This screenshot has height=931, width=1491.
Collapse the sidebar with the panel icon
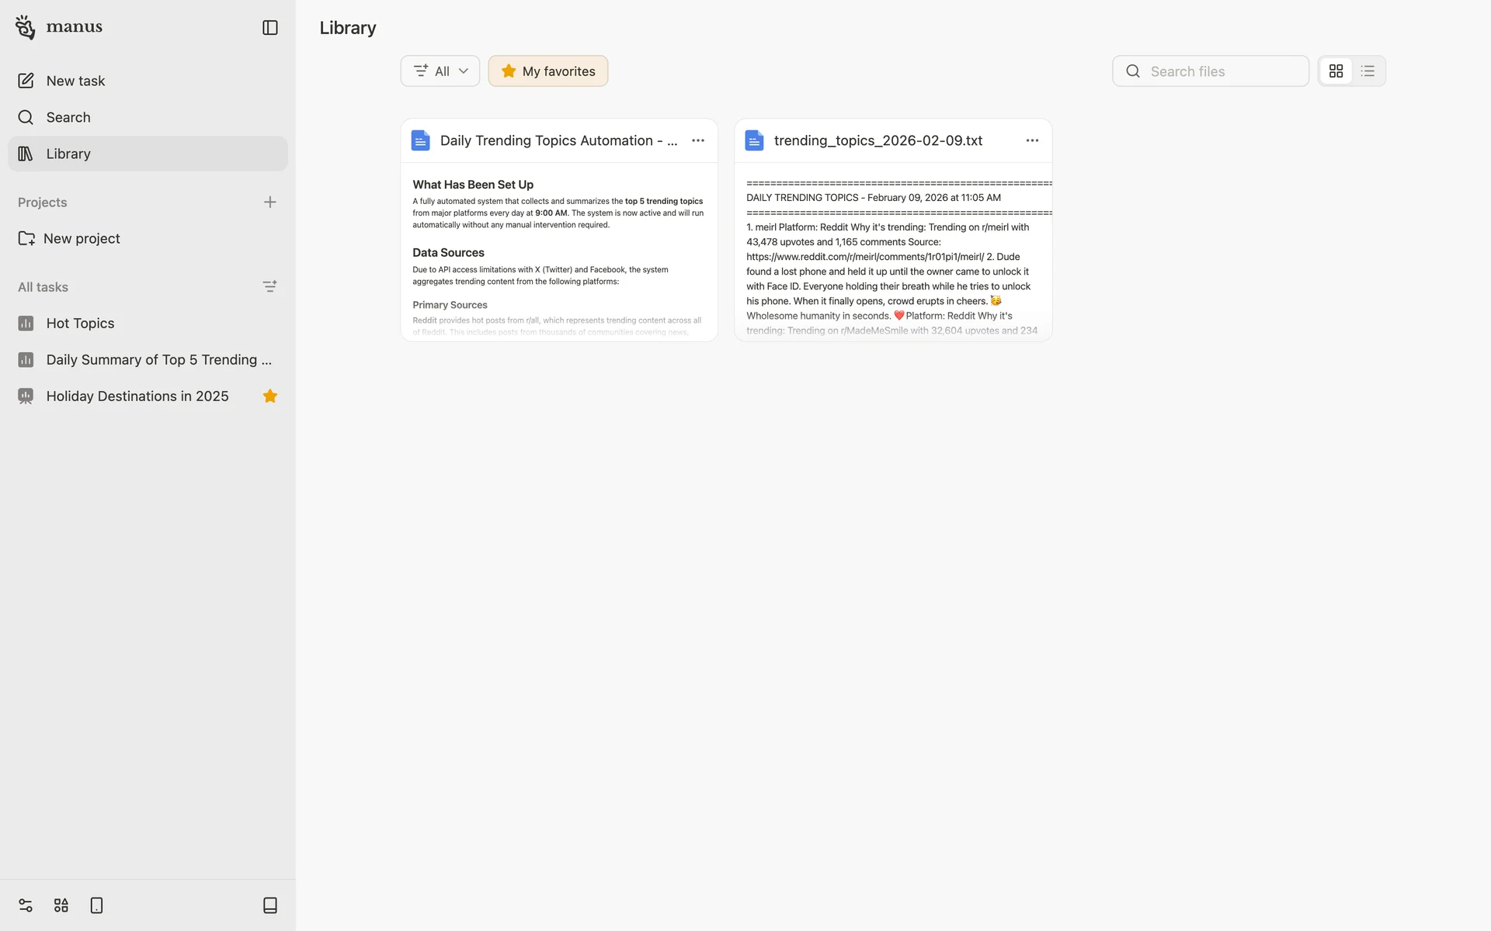[x=269, y=28]
